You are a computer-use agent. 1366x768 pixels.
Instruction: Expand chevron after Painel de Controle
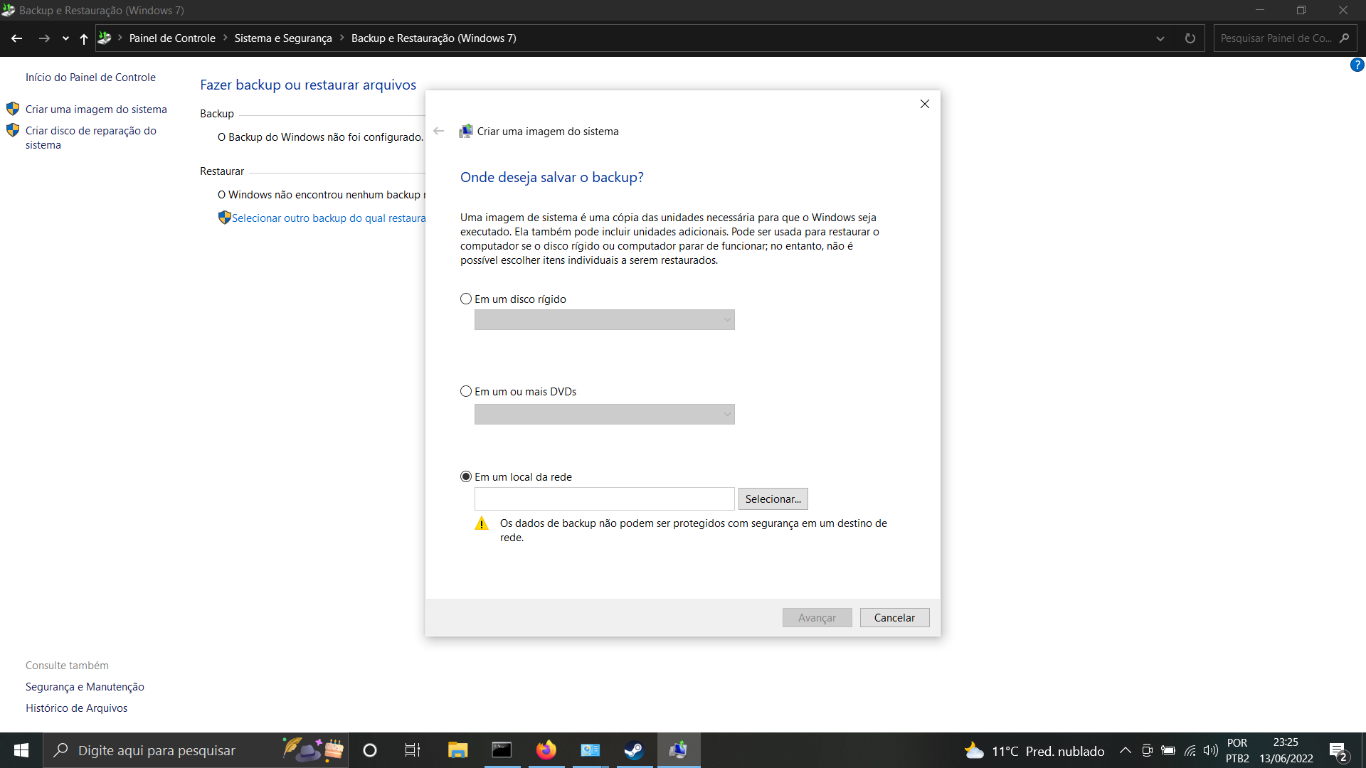coord(226,38)
